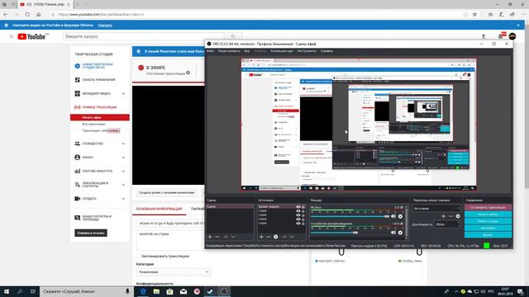The image size is (529, 297).
Task: Open File Explorer from taskbar
Action: click(156, 291)
